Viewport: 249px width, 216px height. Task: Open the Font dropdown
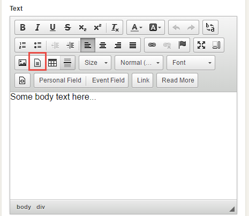(x=191, y=63)
